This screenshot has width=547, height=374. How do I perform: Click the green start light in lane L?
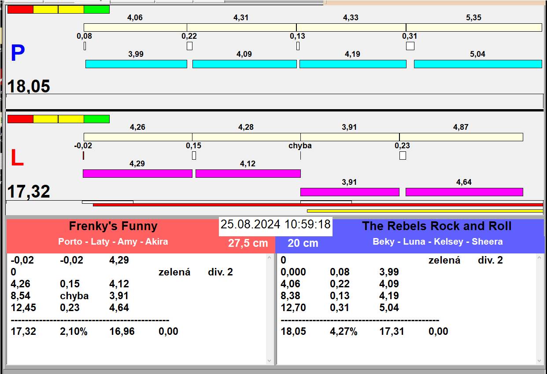[x=96, y=119]
